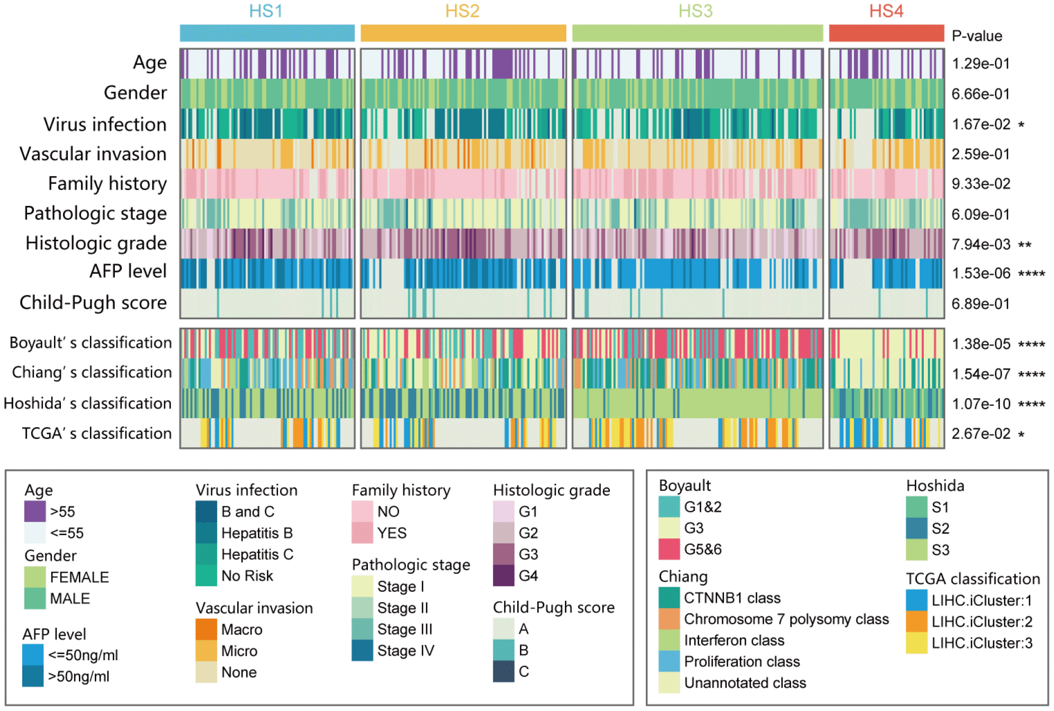Click the FEMALE gender legend swatch
The width and height of the screenshot is (1054, 711).
[35, 577]
